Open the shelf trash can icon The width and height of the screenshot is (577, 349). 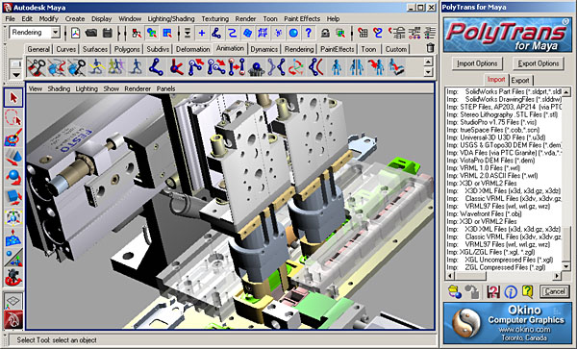click(x=430, y=48)
